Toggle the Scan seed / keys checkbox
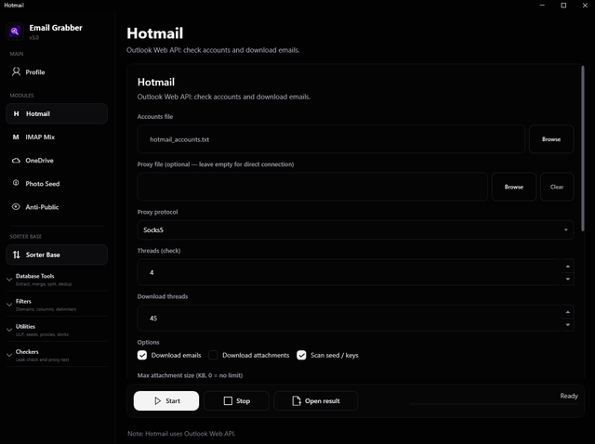This screenshot has height=444, width=595. 301,355
